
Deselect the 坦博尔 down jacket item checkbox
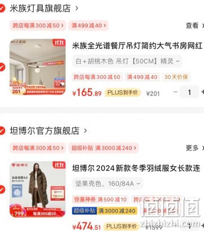tap(2, 189)
